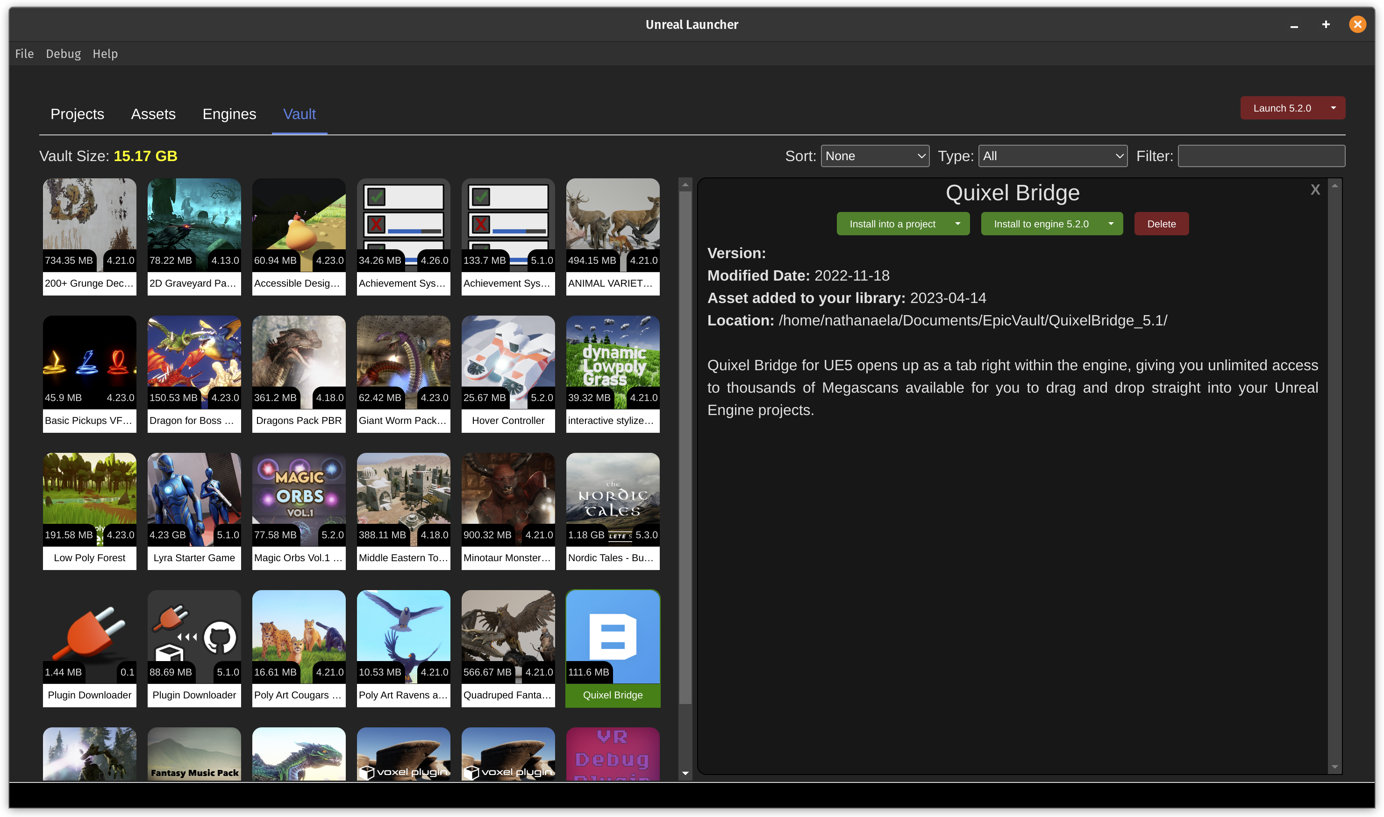
Task: Select the Hover Controller asset
Action: click(508, 374)
